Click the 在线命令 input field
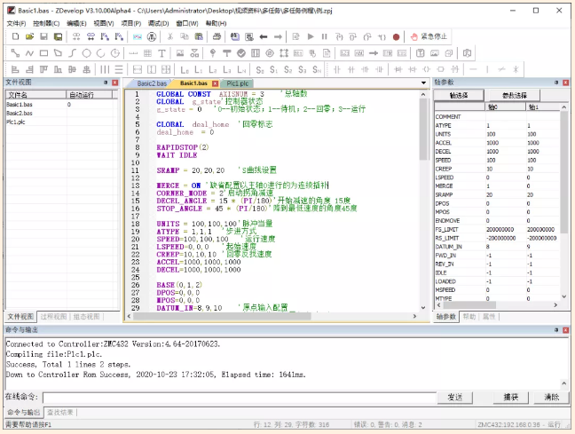The height and width of the screenshot is (434, 575). (239, 398)
